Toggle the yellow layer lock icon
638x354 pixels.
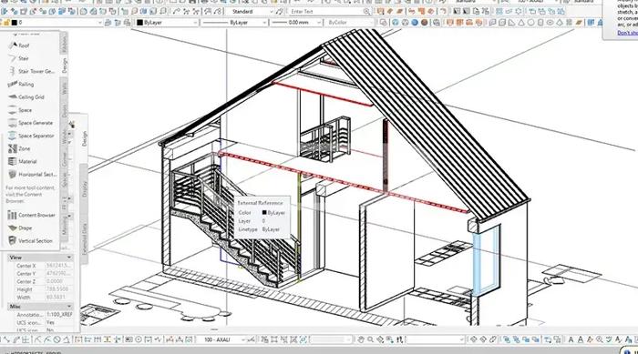pyautogui.click(x=7, y=23)
